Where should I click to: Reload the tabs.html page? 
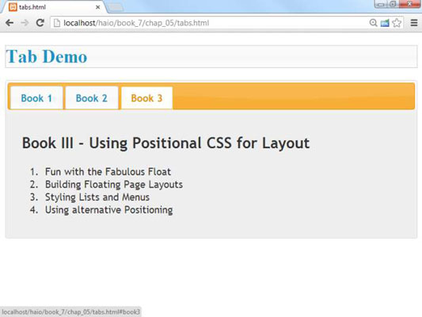tap(40, 23)
